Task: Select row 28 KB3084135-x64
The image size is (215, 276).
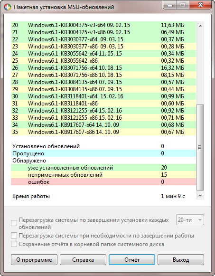Action: click(103, 82)
